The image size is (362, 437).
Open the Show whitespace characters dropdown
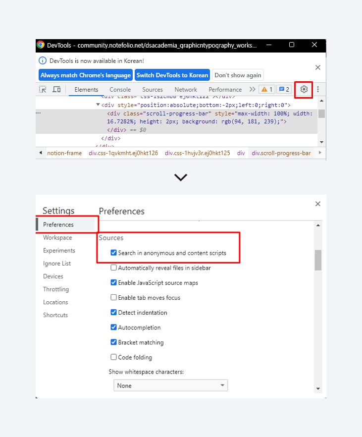point(171,385)
